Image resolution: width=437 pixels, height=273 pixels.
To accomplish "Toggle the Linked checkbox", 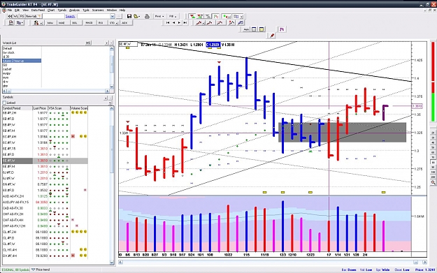I will 4,103.
